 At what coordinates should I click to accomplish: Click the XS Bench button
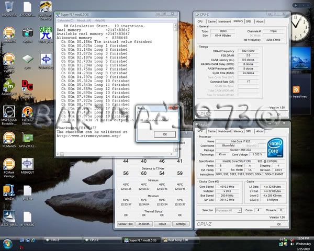tap(144, 224)
